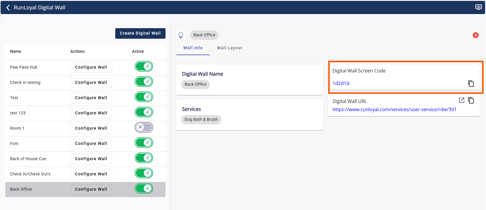486x210 pixels.
Task: Configure the test 123 wall
Action: pyautogui.click(x=91, y=113)
